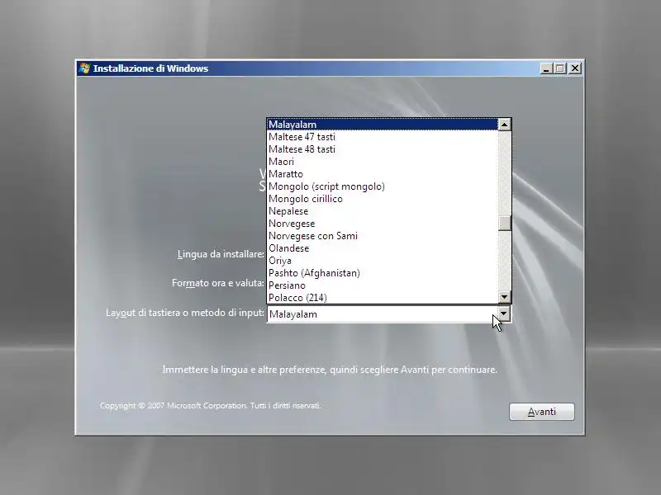Select Polacco (214) layout

point(383,298)
